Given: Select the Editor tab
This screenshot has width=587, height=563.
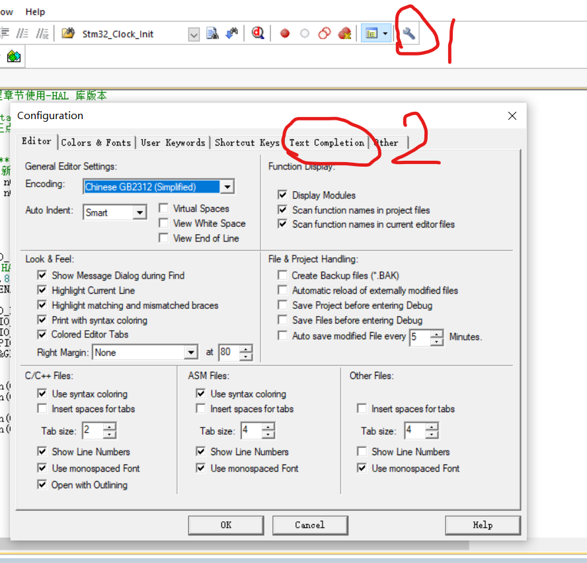Looking at the screenshot, I should pos(37,141).
